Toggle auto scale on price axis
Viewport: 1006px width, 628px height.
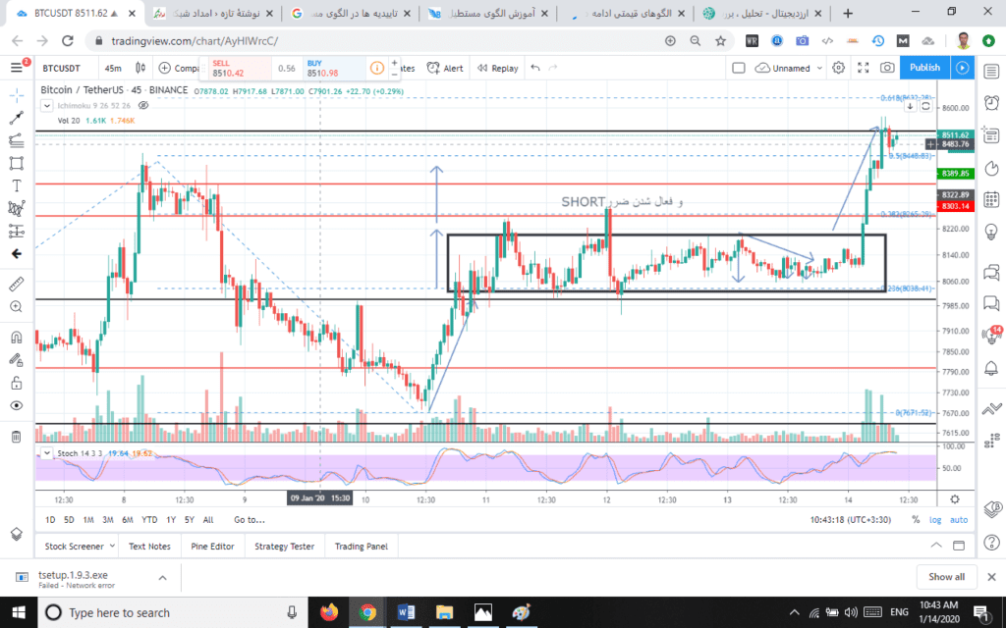tap(959, 520)
